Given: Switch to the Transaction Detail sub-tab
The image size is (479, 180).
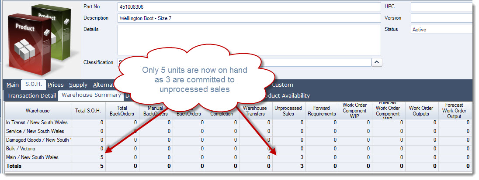Looking at the screenshot, I should coord(31,95).
